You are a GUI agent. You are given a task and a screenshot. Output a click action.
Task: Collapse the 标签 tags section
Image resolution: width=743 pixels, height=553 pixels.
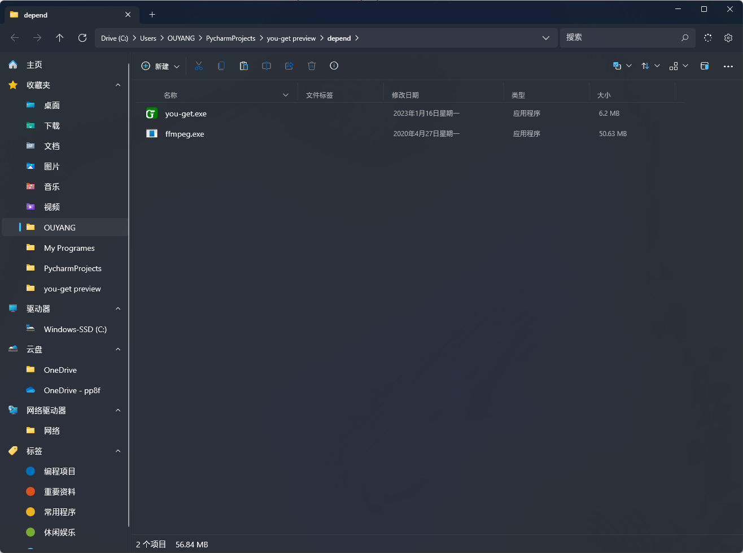click(118, 451)
